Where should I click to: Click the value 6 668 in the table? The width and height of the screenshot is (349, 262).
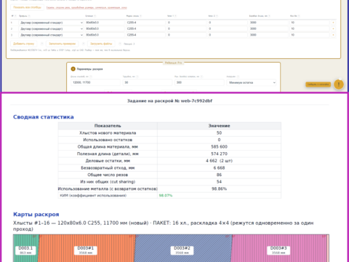coord(219,168)
